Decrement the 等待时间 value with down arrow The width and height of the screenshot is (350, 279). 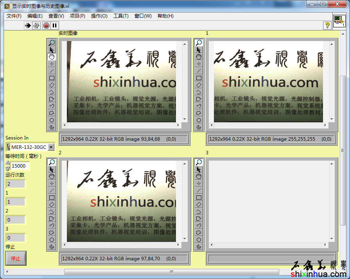coord(7,168)
